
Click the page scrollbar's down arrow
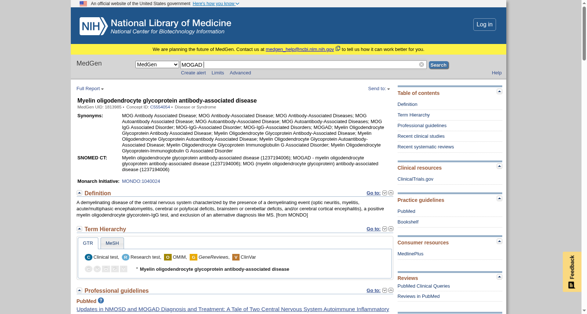(584, 311)
